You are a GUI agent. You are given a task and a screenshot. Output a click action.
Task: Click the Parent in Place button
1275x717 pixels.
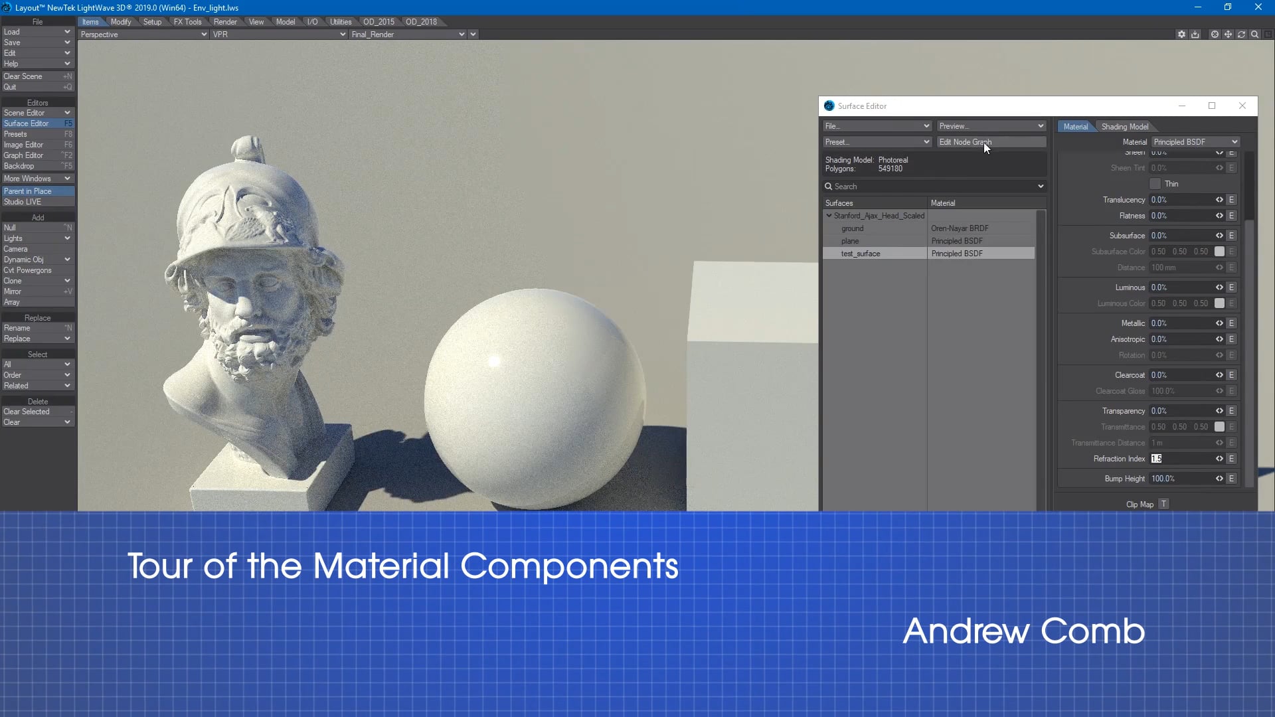37,191
